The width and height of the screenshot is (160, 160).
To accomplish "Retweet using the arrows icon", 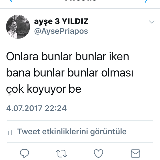I will [61, 153].
